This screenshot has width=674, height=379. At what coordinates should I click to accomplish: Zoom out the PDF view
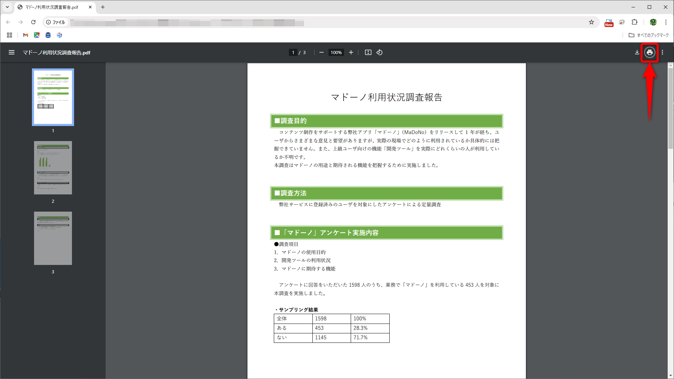321,52
